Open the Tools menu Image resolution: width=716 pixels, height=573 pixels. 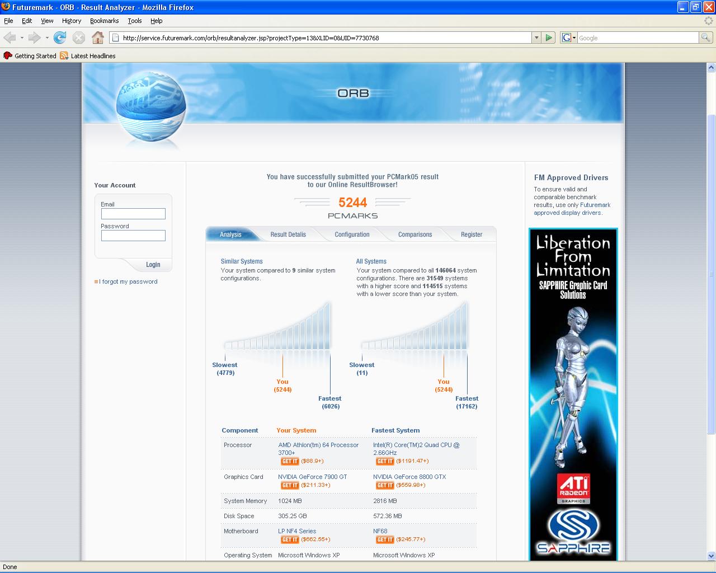pyautogui.click(x=135, y=21)
